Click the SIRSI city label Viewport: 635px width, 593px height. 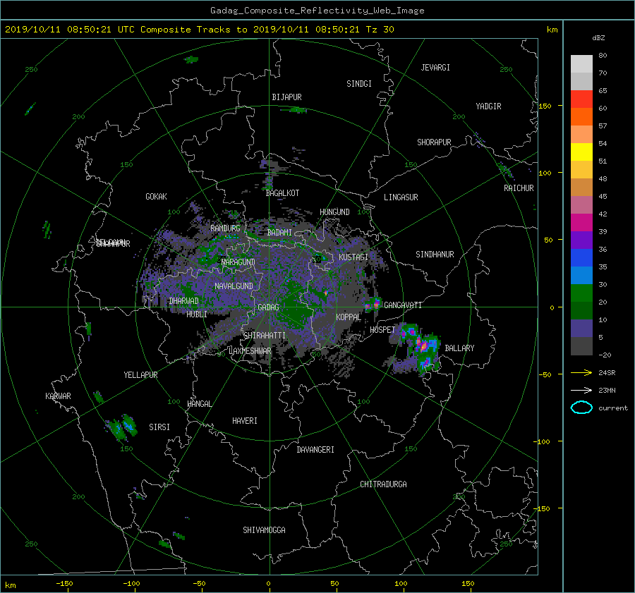click(159, 427)
